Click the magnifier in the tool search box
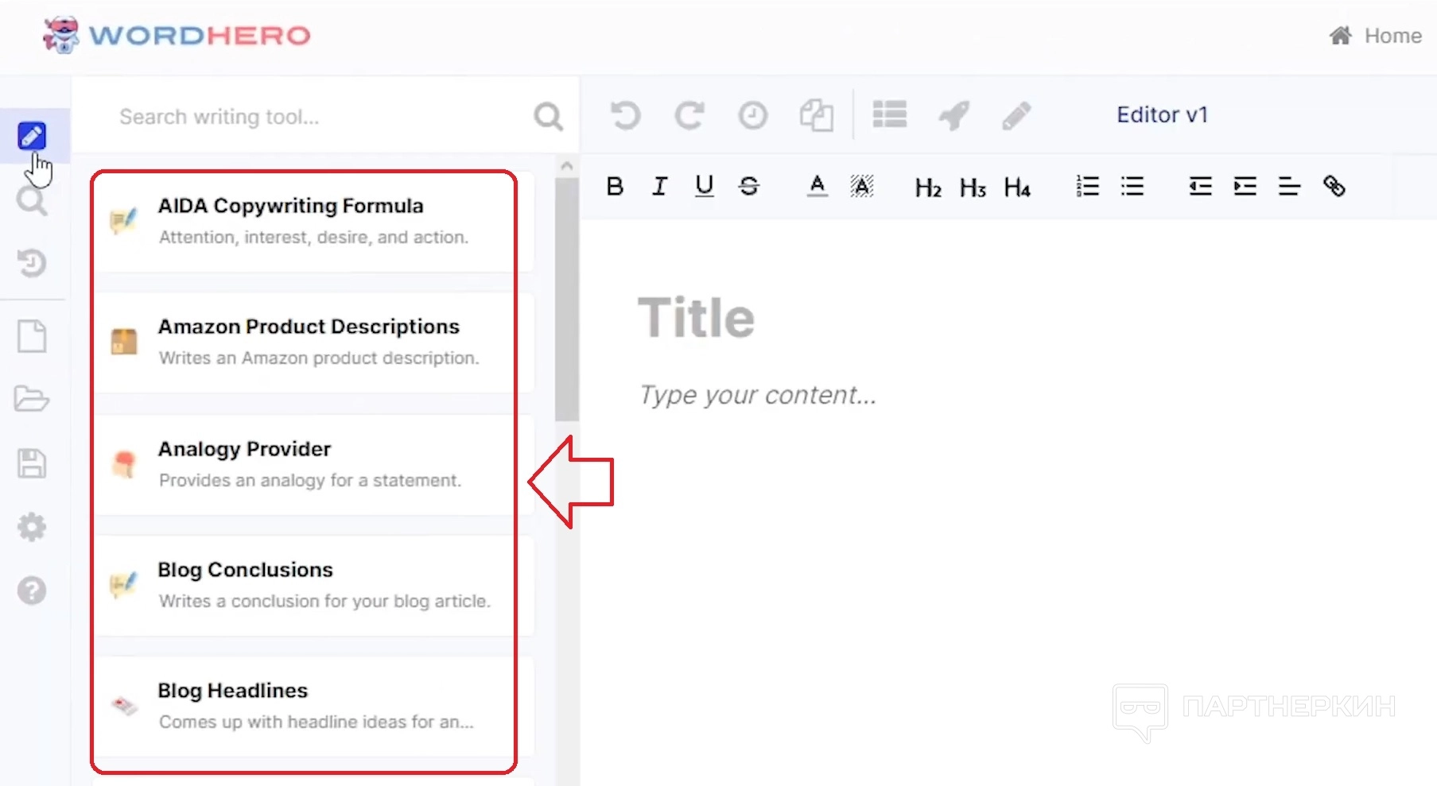The width and height of the screenshot is (1437, 786). [x=548, y=117]
